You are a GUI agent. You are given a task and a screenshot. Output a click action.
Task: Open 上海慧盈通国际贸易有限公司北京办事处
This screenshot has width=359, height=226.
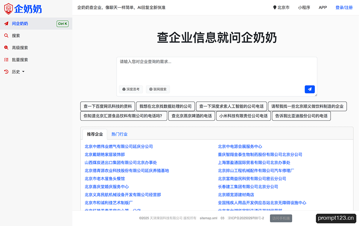pyautogui.click(x=254, y=163)
